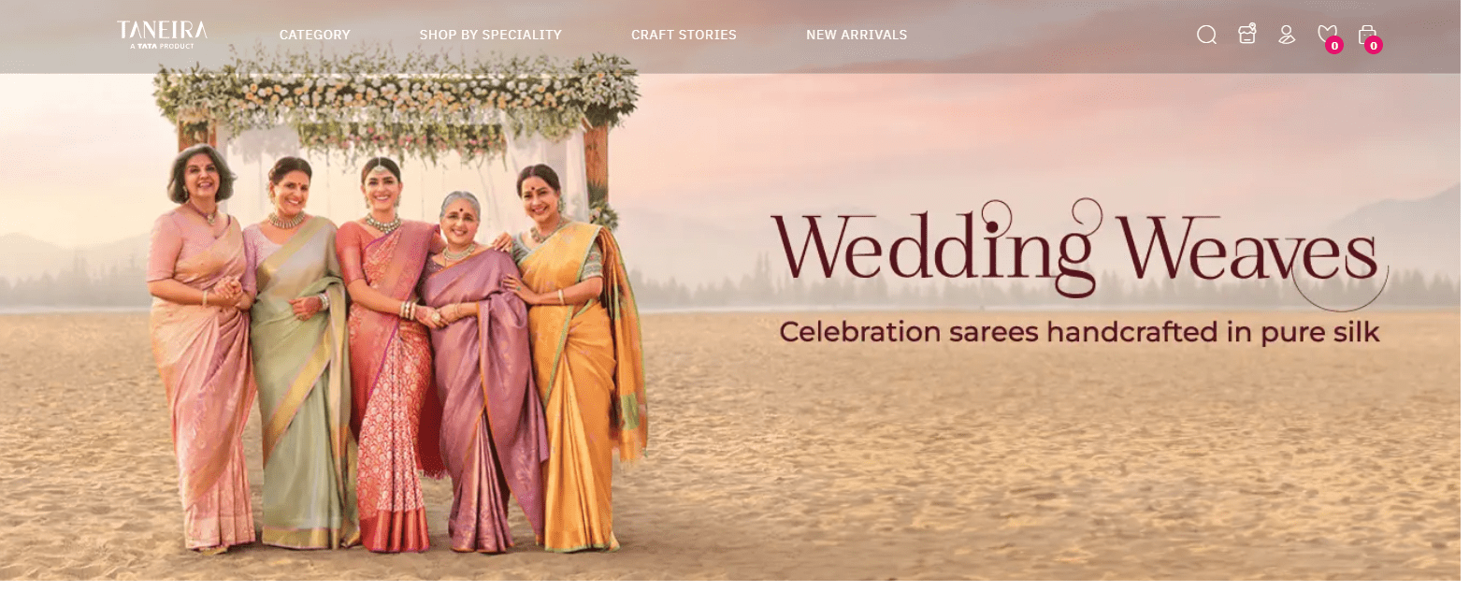Click the 'A TATA PRODUCT' tagline

[162, 46]
